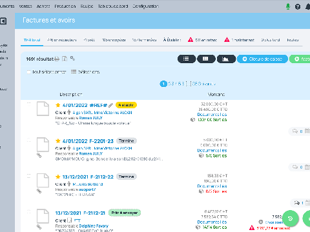The height and width of the screenshot is (232, 310).
Task: Click calendar icon for invoice #REF# row
Action: (307, 131)
